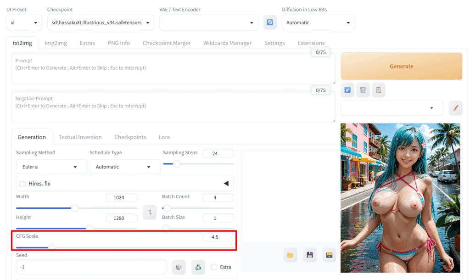Click the clipboard apply styles icon

pyautogui.click(x=378, y=90)
